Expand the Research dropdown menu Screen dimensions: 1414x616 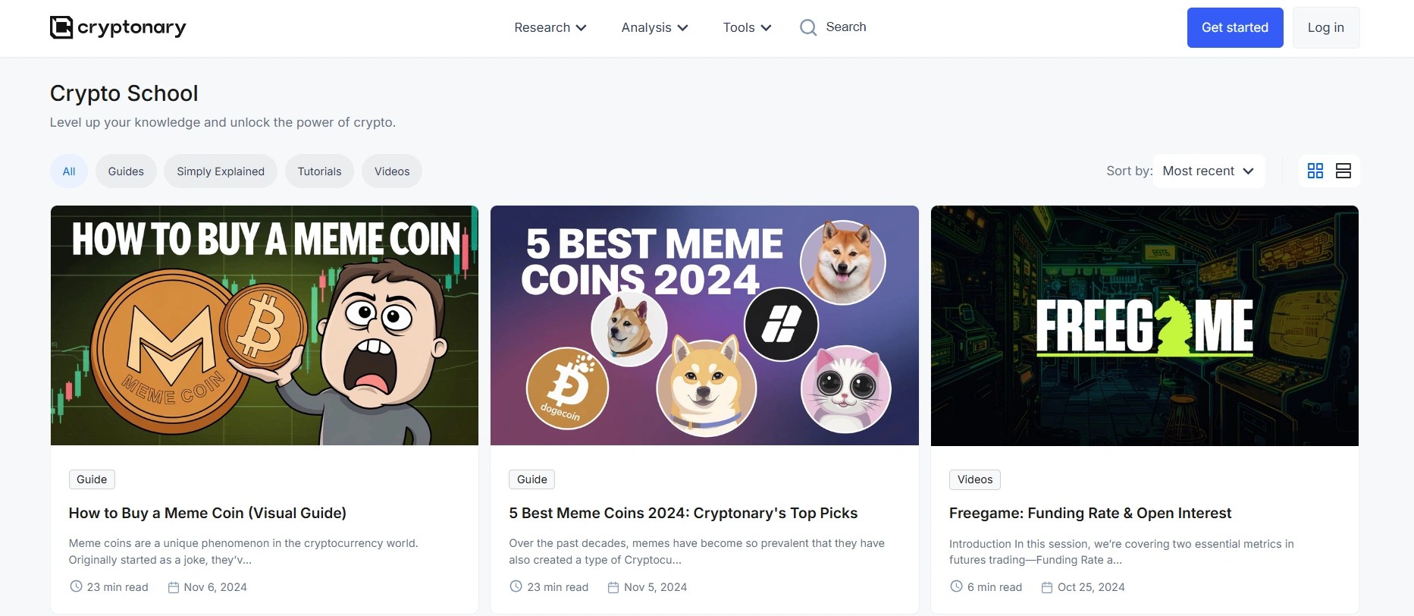click(x=550, y=28)
